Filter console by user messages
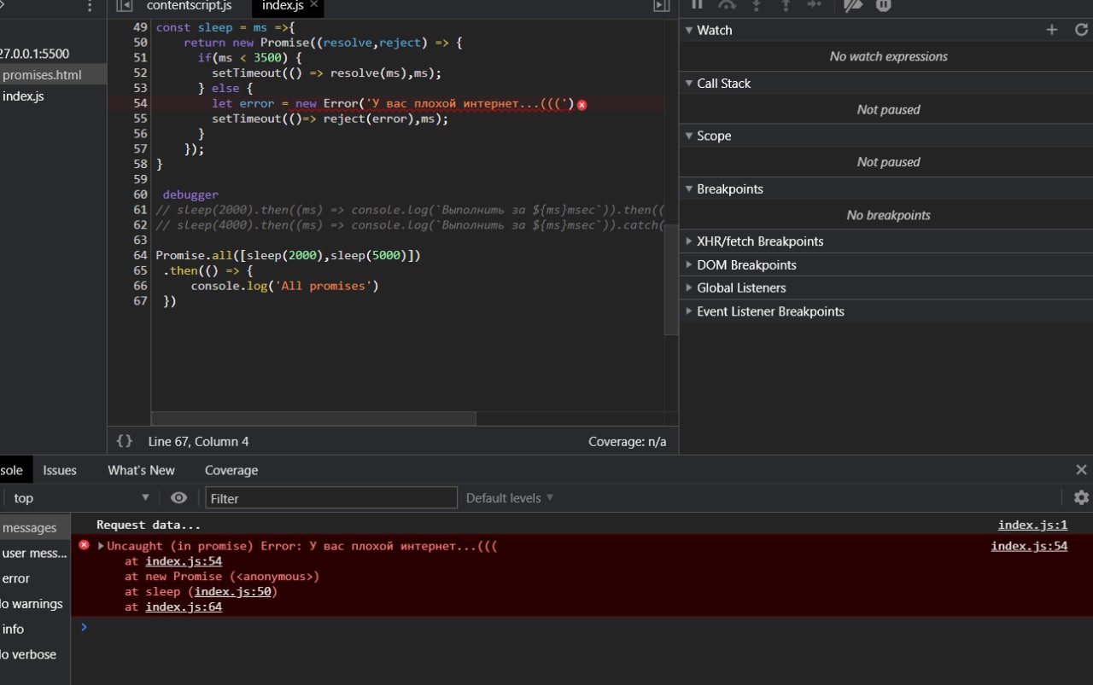This screenshot has width=1093, height=685. (x=34, y=553)
